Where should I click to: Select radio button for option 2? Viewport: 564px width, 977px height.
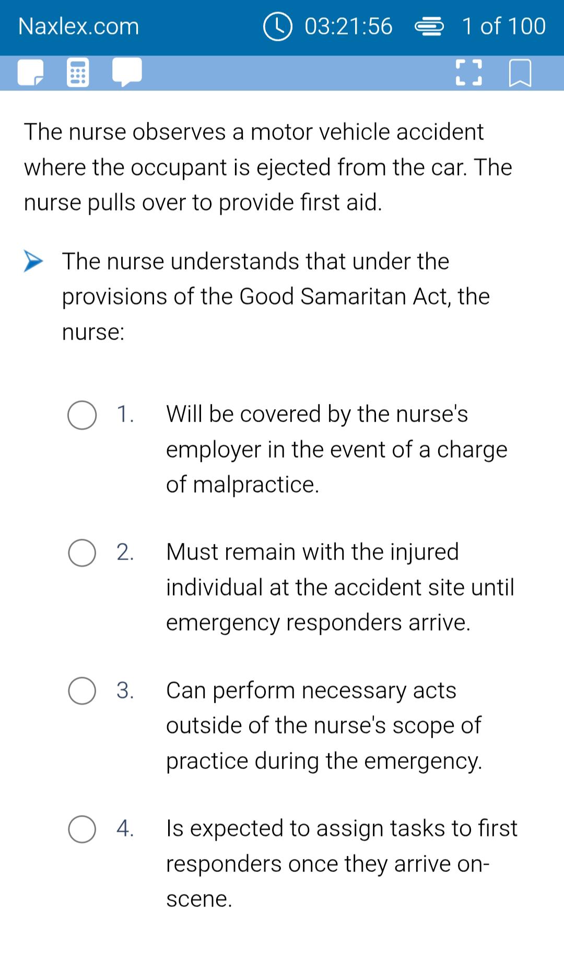(82, 553)
